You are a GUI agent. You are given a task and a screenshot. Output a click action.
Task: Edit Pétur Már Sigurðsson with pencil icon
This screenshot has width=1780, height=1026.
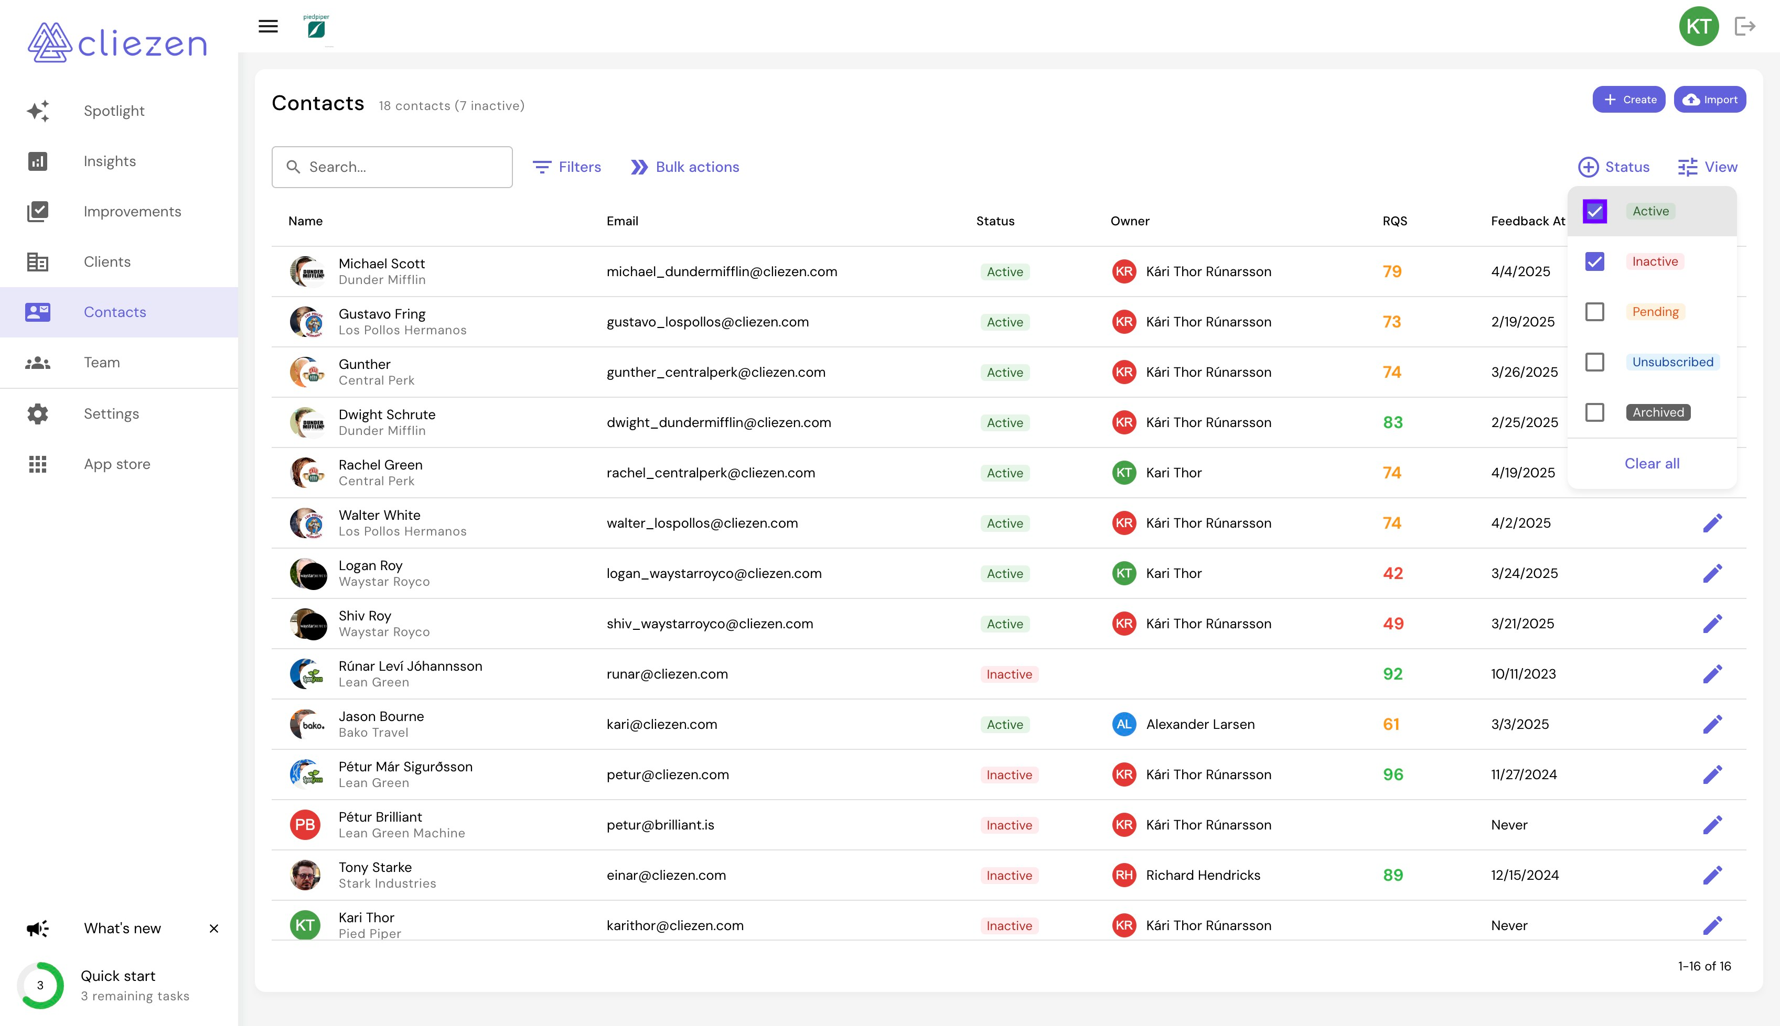point(1712,775)
